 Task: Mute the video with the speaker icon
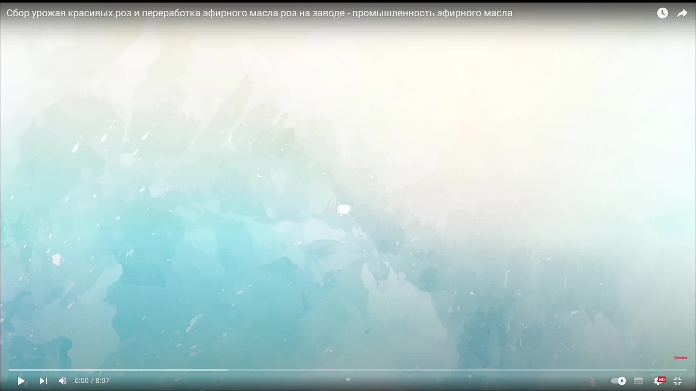tap(62, 381)
